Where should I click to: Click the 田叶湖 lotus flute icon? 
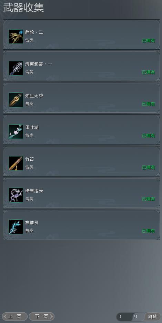pyautogui.click(x=16, y=132)
